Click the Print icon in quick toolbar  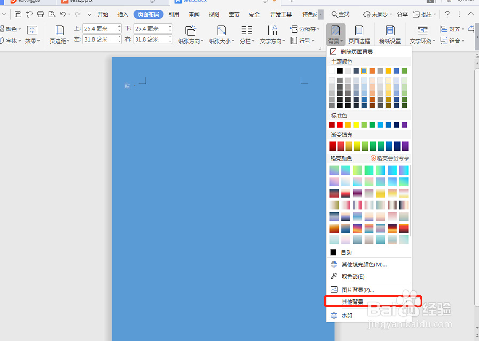[x=41, y=14]
